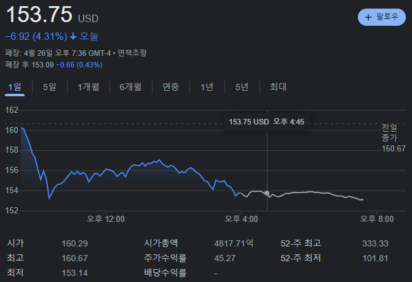Screen dimensions: 412x282
Task: Click the 52-주 최고 value 333.33
Action: [375, 244]
